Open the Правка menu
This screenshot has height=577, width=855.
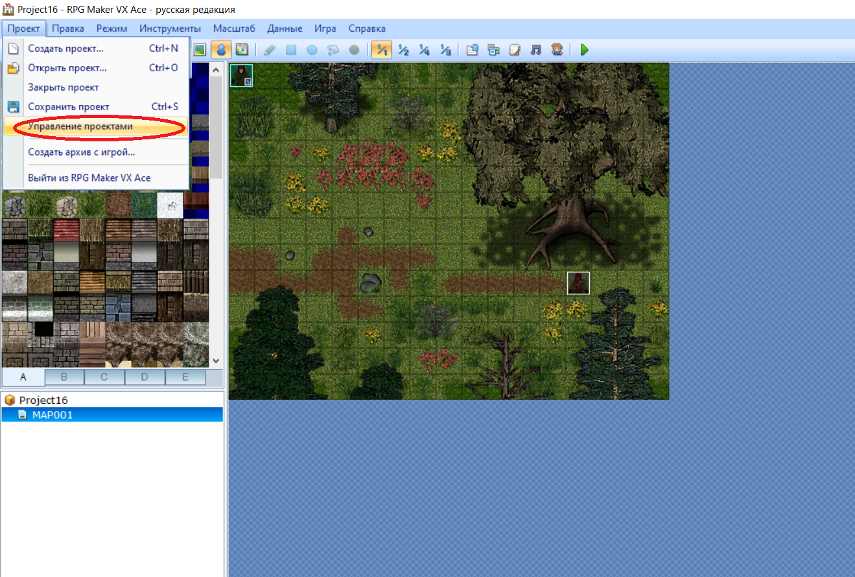[68, 29]
